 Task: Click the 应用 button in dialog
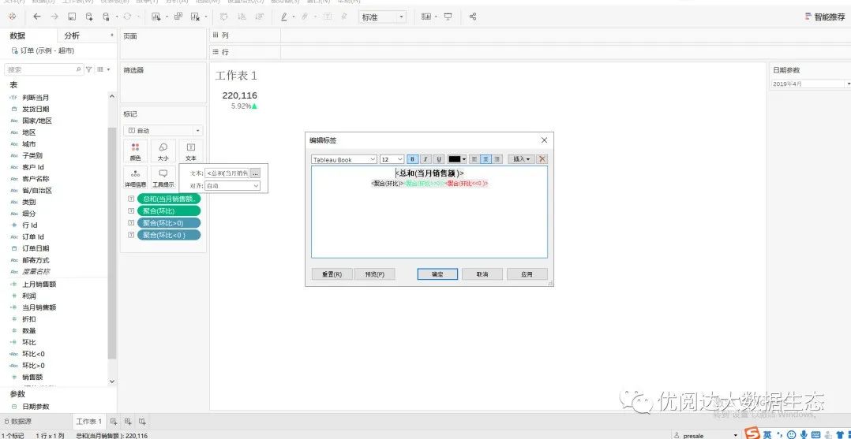[527, 274]
